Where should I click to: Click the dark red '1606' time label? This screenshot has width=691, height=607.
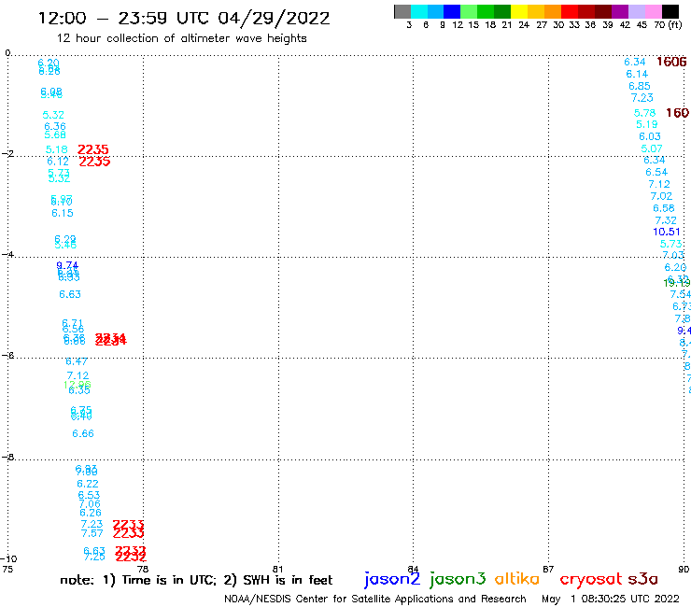pos(671,62)
